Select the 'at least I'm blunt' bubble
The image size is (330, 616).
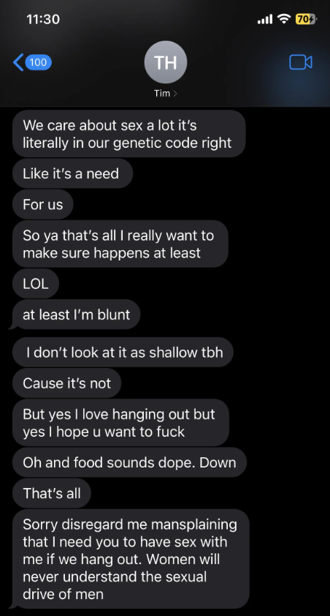point(75,315)
